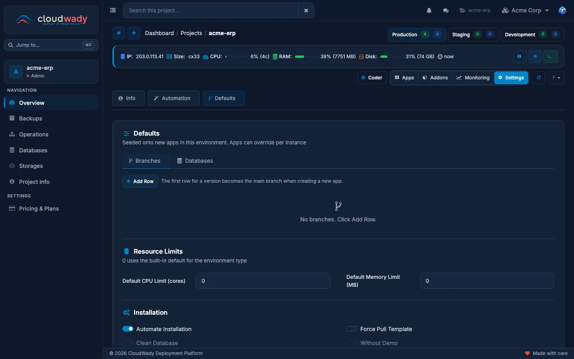Select the Development environment
Image resolution: width=574 pixels, height=359 pixels.
[x=532, y=34]
